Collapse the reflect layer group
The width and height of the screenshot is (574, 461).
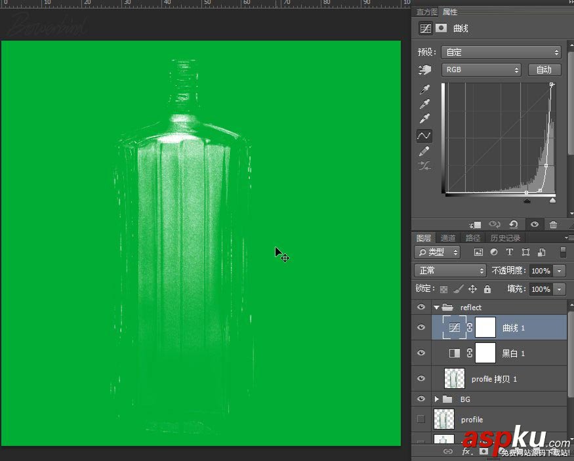coord(436,307)
